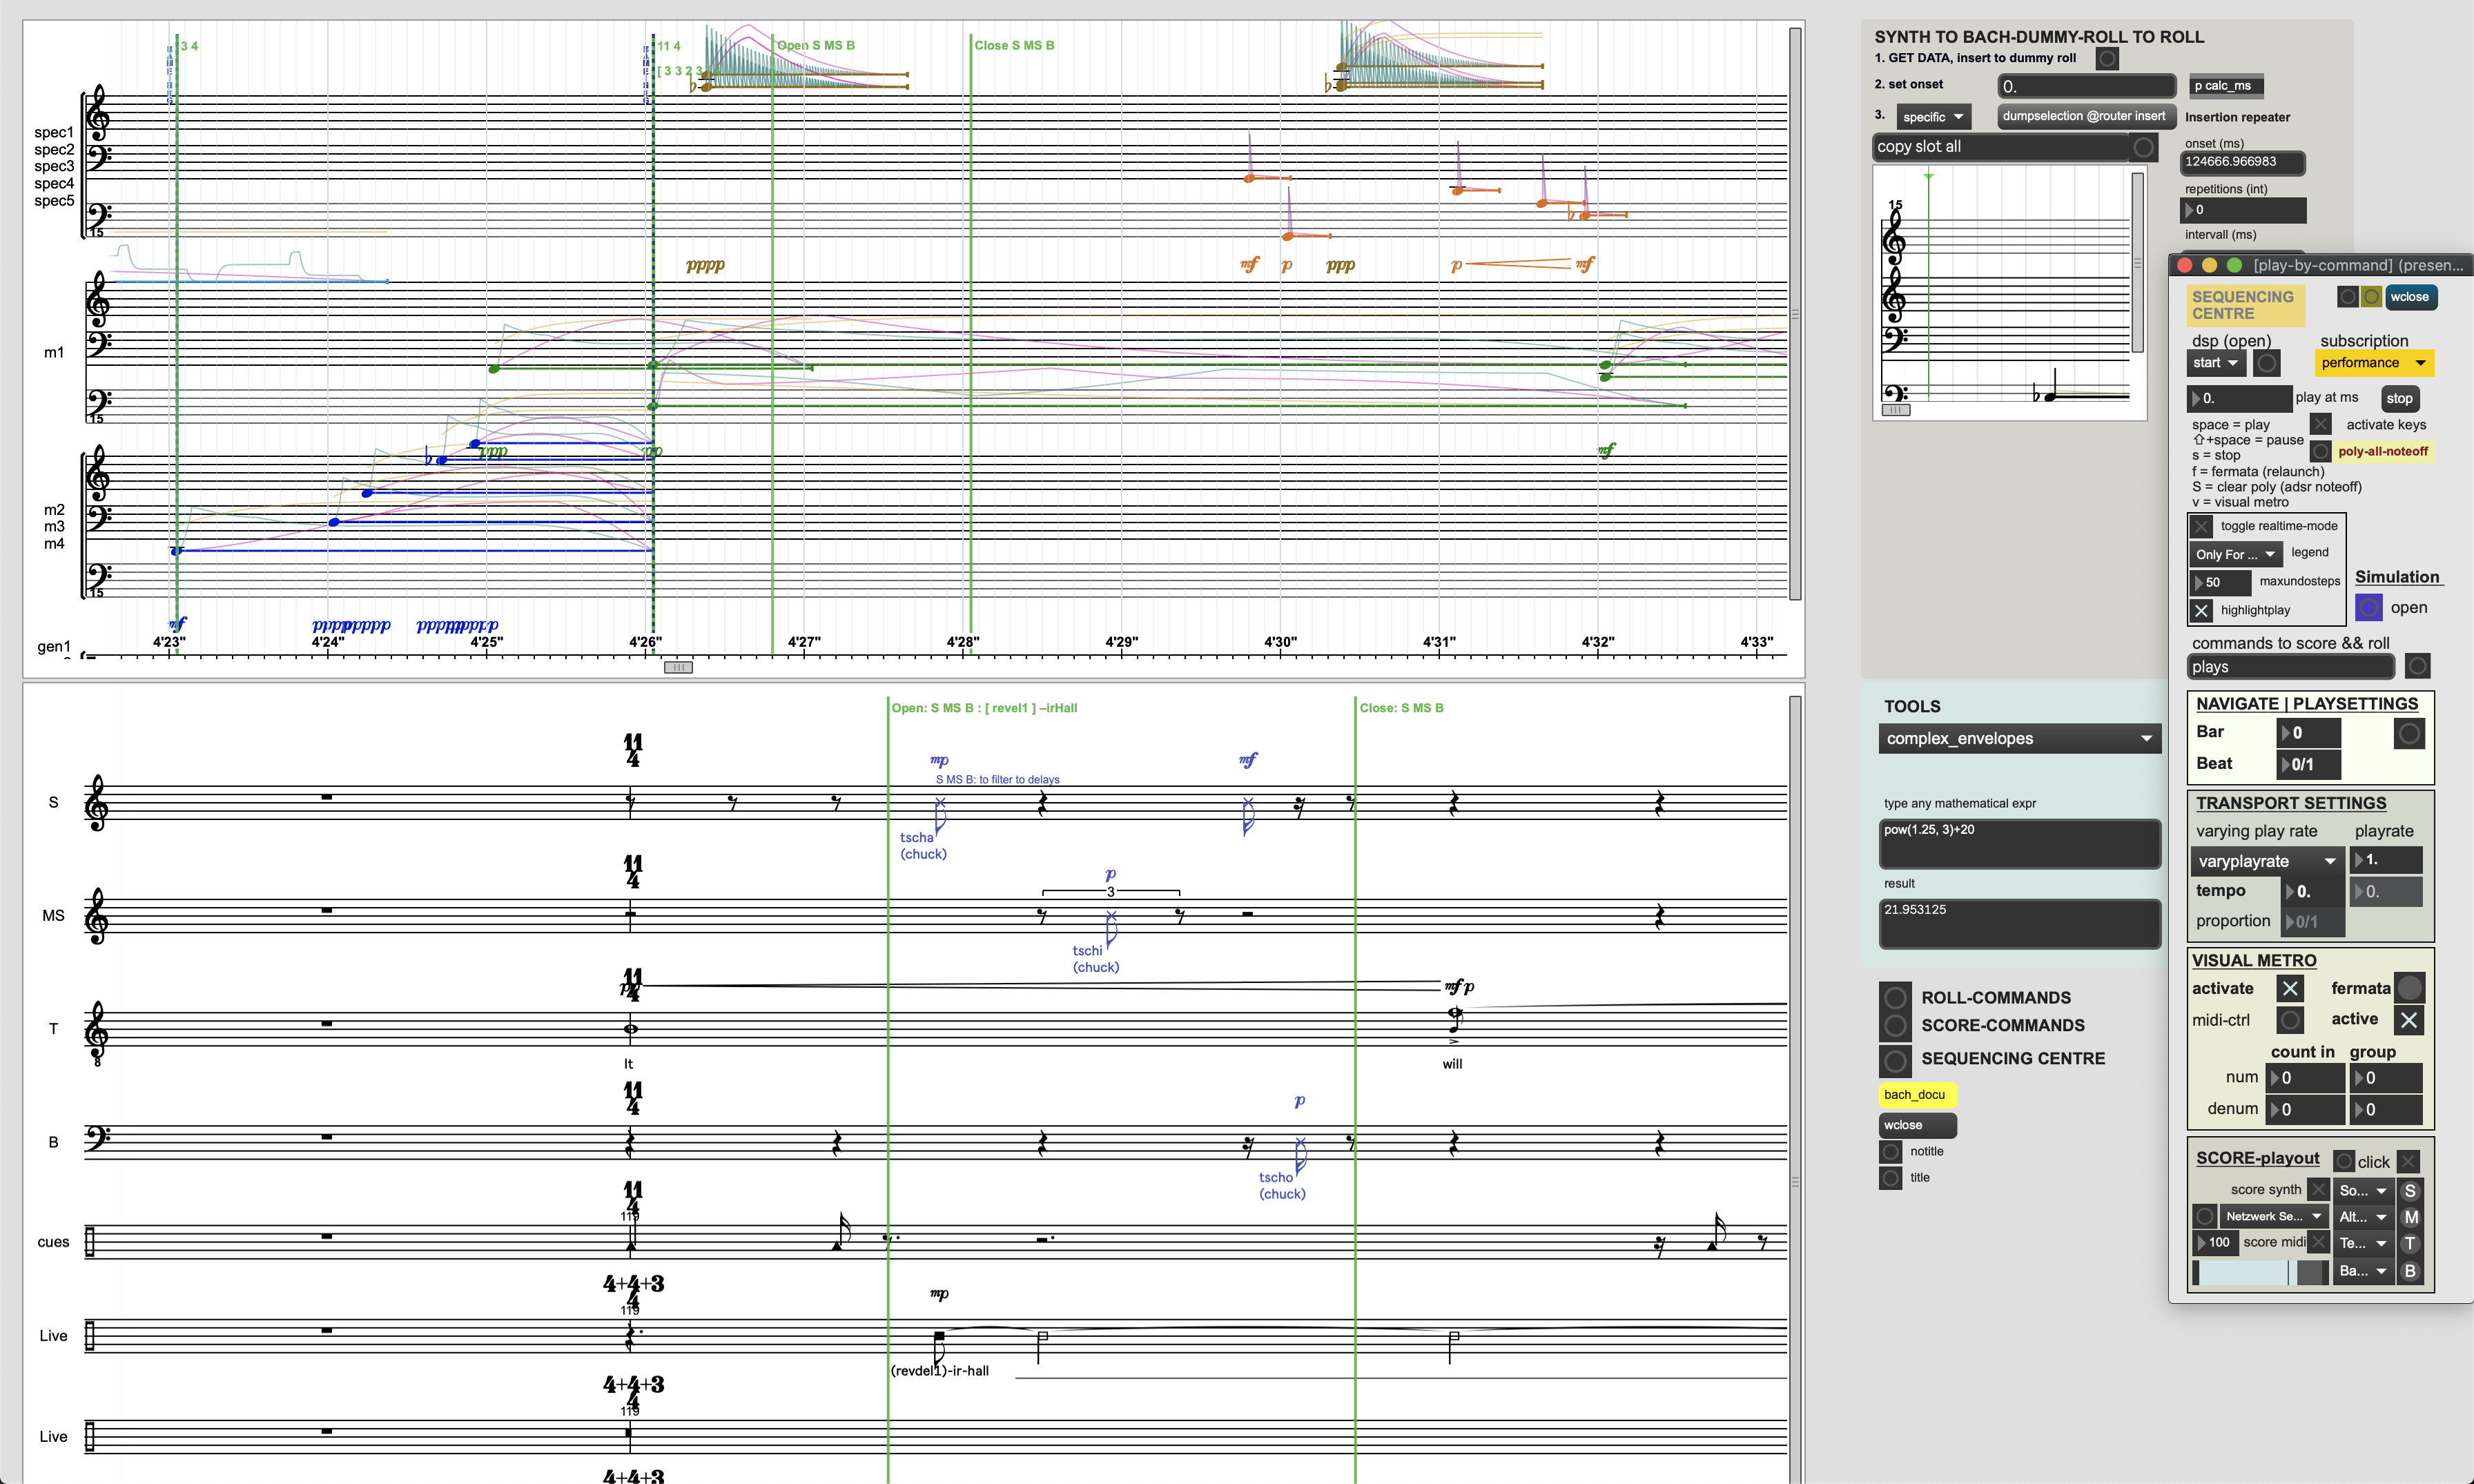Click the bang next to ROLL-COMMANDS
This screenshot has width=2474, height=1484.
1895,997
